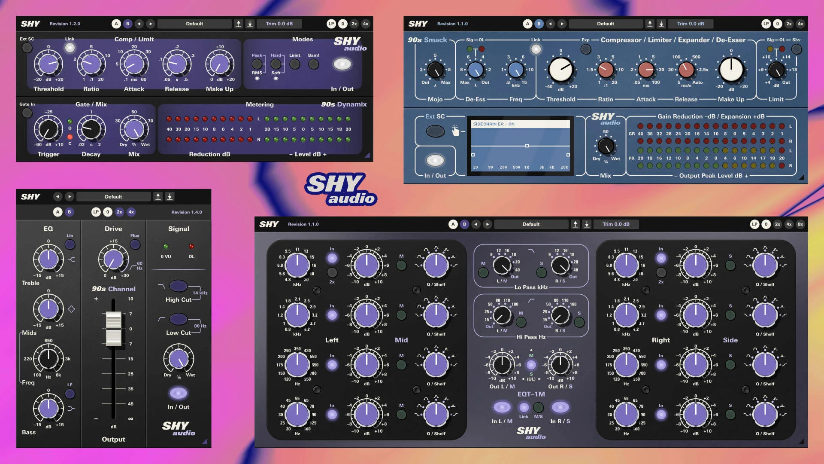Go to previous preset in 90s Dynamix
824x464 pixels.
(139, 24)
